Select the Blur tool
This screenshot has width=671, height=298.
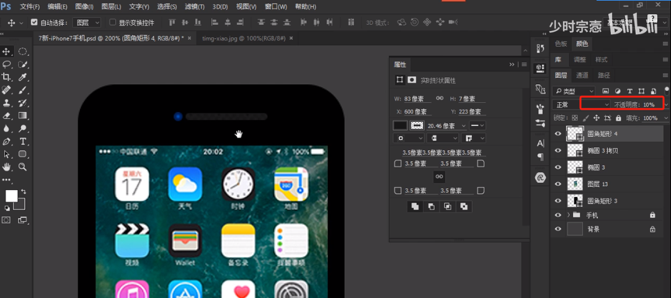pos(7,128)
